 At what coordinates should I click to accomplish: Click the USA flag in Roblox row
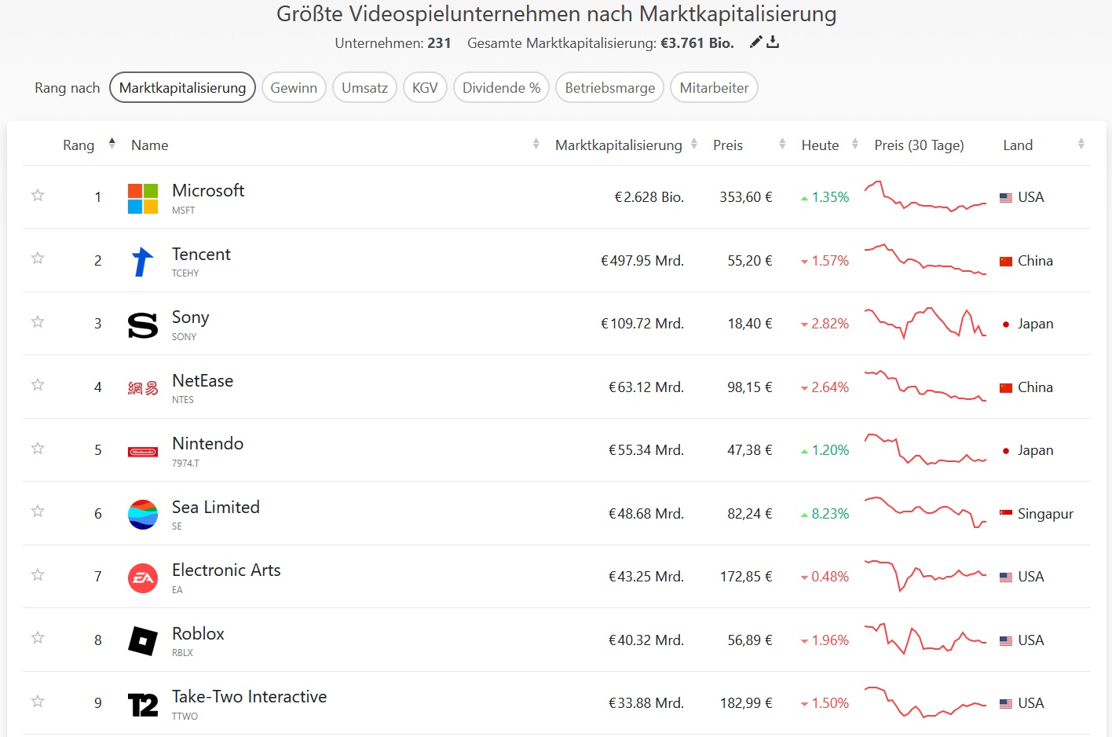click(1006, 641)
